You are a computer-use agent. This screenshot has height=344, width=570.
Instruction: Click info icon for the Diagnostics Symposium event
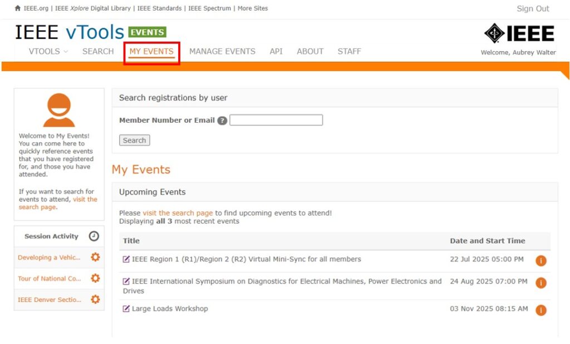(540, 283)
